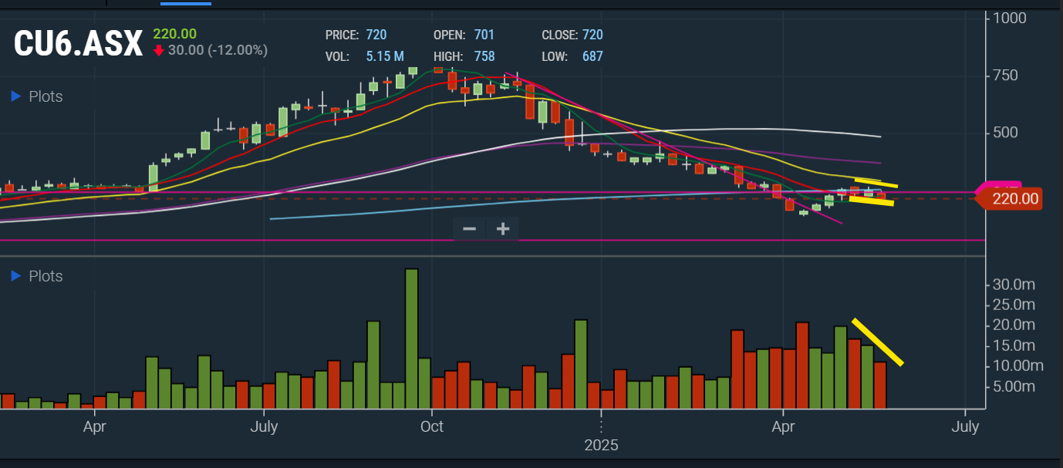Click the HIGH: 758 readout
The width and height of the screenshot is (1063, 468).
pos(464,56)
